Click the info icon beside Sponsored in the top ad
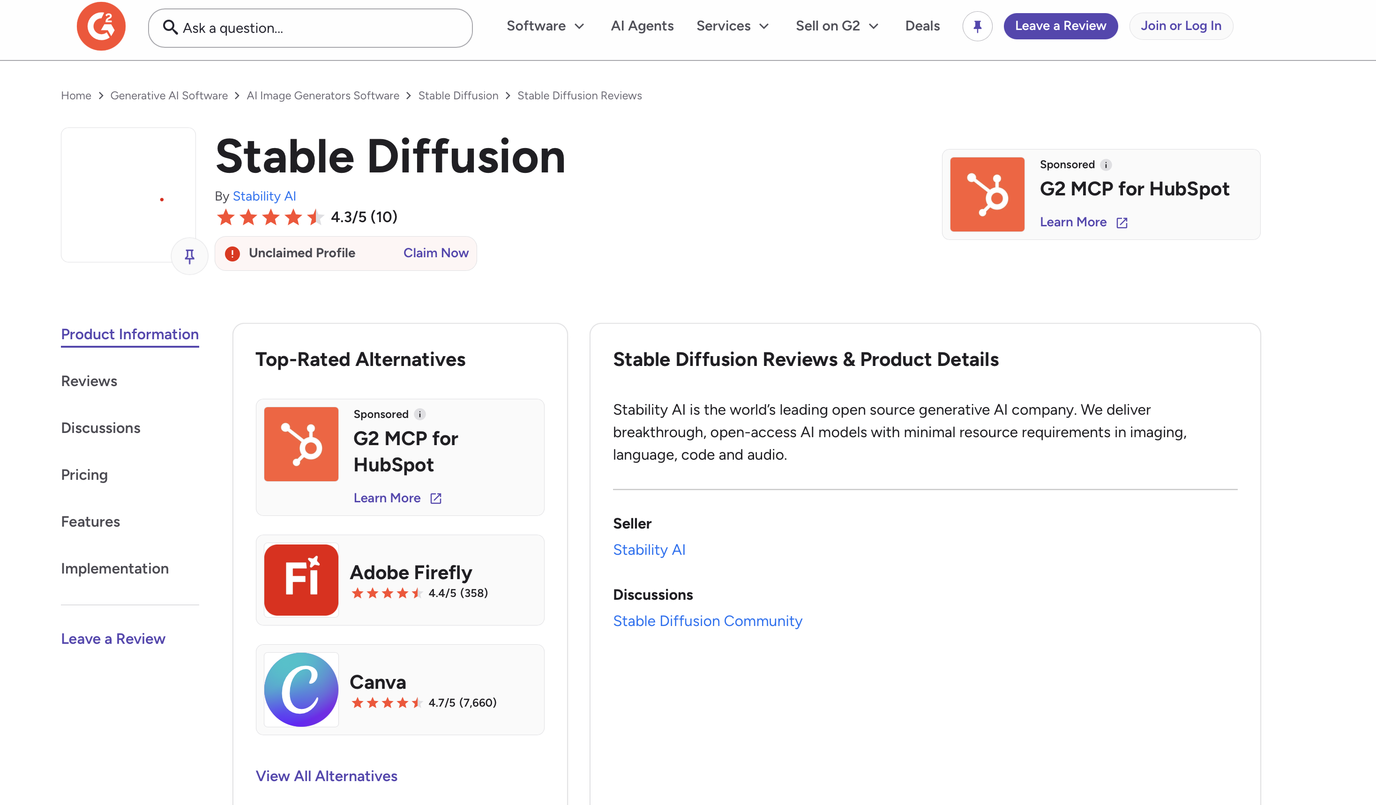This screenshot has height=805, width=1376. click(x=1106, y=165)
